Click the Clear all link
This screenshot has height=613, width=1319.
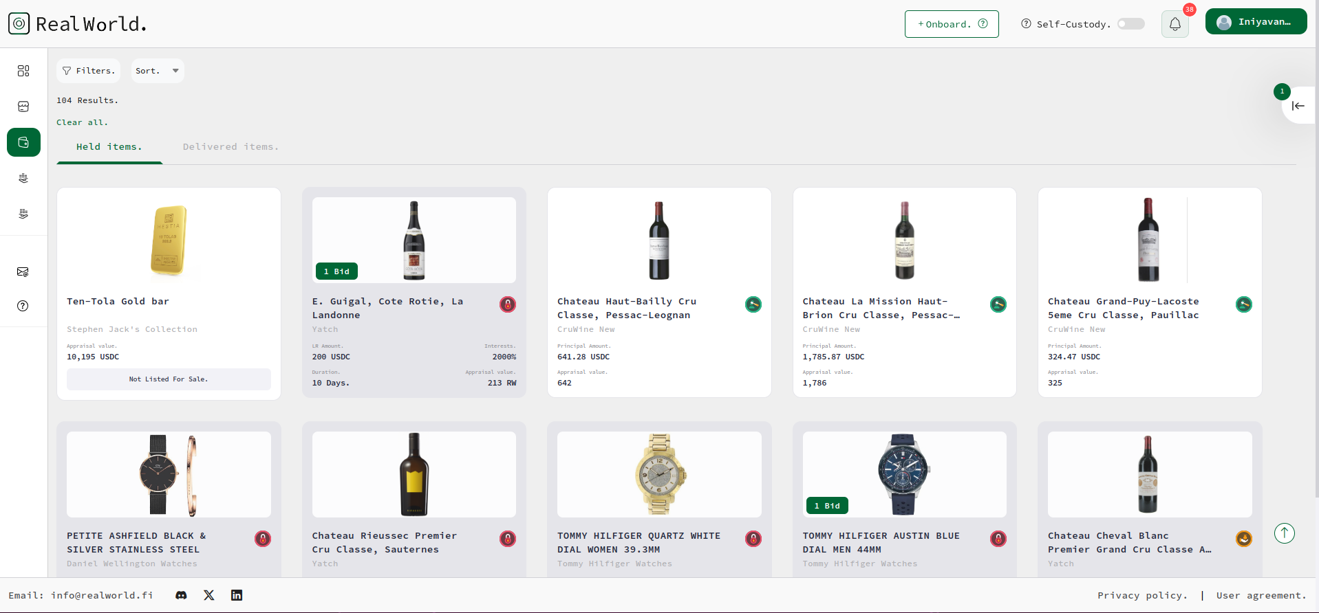pos(82,122)
